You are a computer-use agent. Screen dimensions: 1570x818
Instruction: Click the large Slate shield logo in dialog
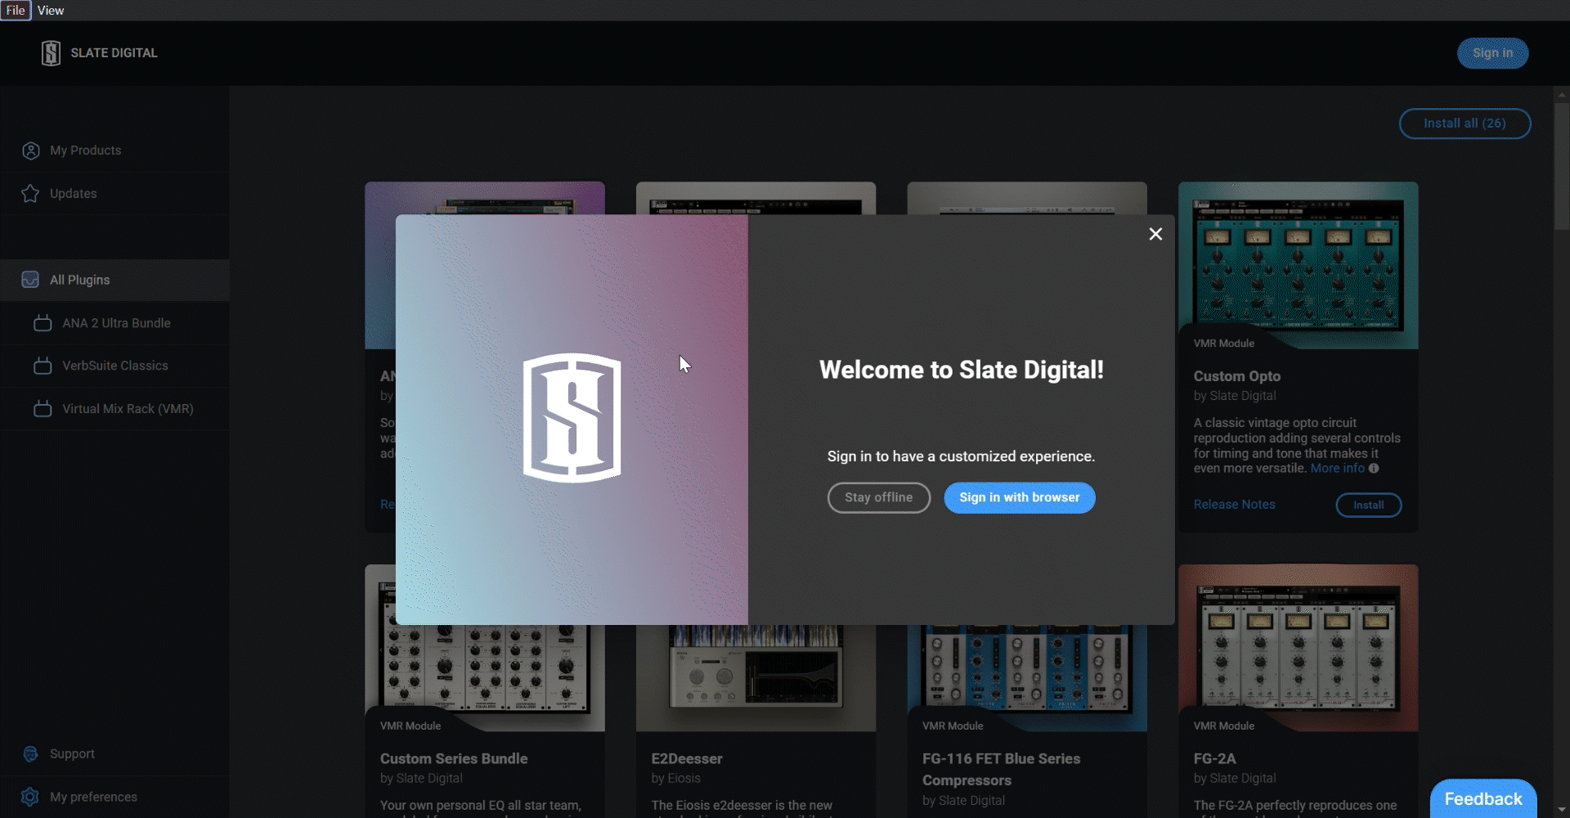point(572,418)
